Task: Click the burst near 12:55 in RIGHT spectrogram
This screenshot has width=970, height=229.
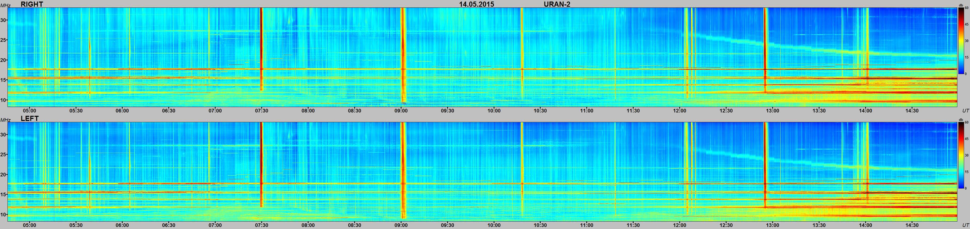Action: pyautogui.click(x=765, y=50)
